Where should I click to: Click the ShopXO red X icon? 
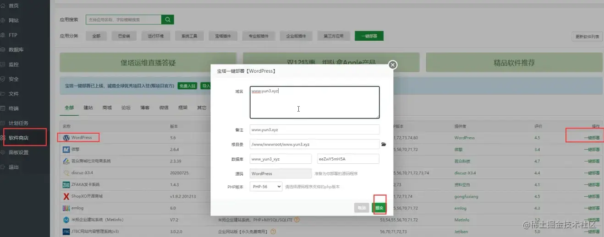click(x=66, y=196)
